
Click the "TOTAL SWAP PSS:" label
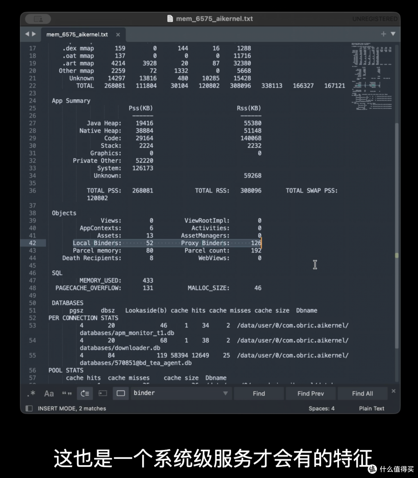tap(312, 191)
